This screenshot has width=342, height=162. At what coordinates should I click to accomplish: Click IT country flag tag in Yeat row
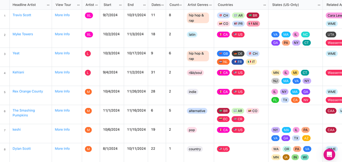click(x=251, y=62)
